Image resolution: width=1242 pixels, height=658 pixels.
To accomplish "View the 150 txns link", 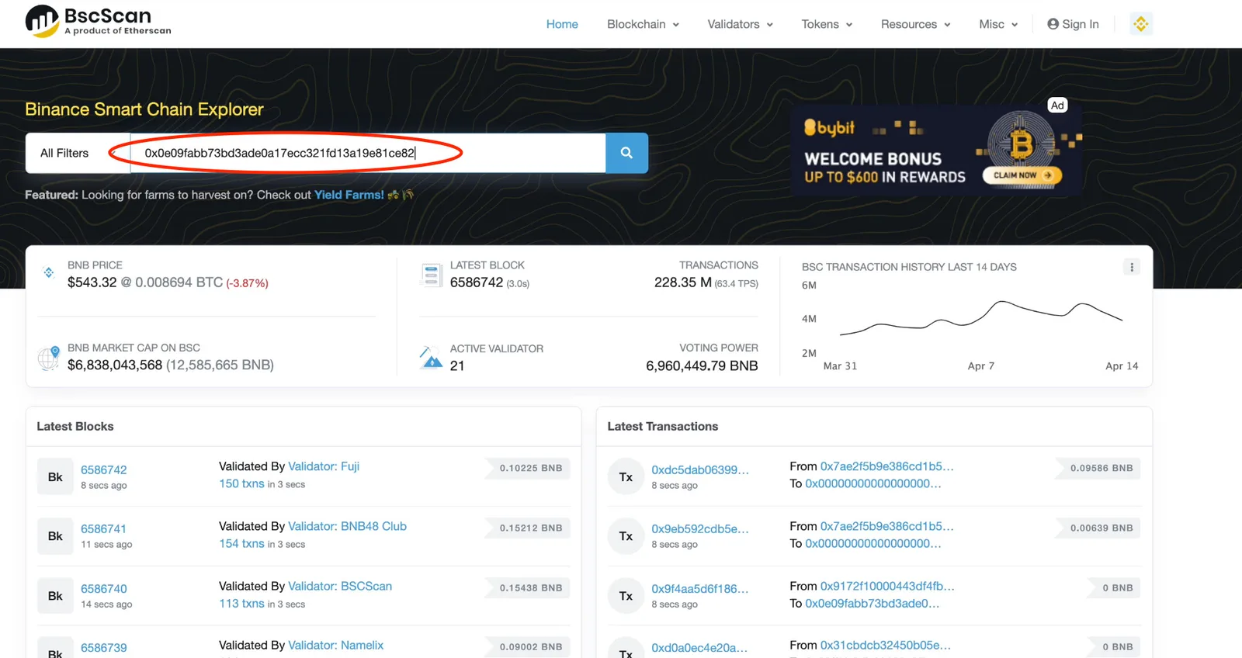I will click(x=241, y=483).
